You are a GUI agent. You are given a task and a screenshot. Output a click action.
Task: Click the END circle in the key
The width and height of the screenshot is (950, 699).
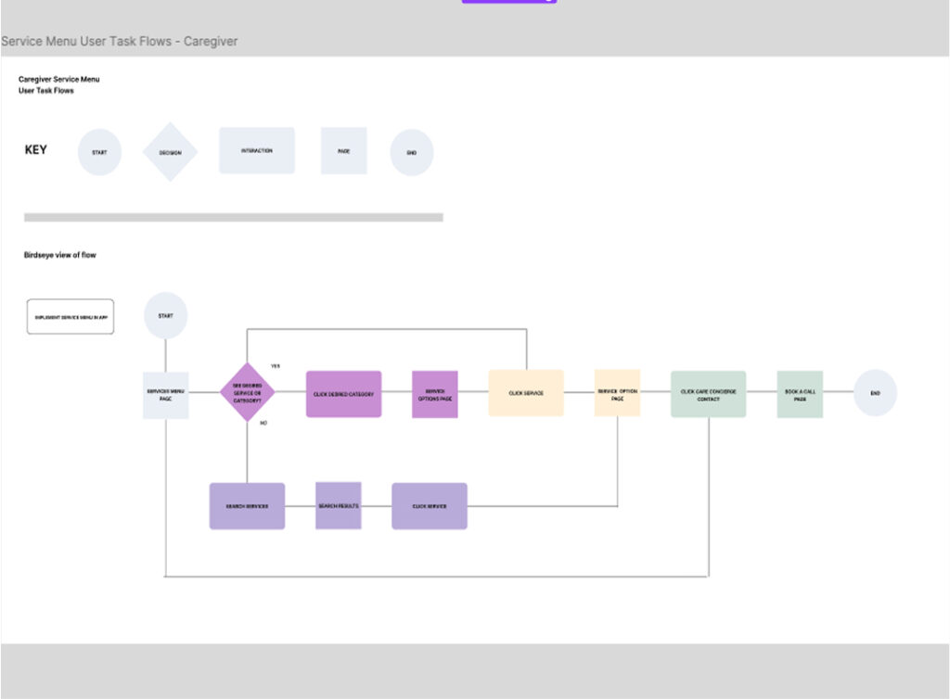pos(411,152)
